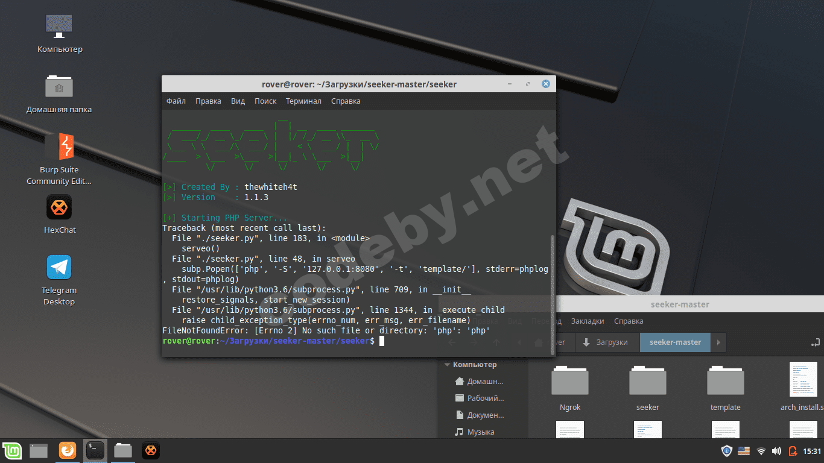Open the Файл menu in the terminal
The height and width of the screenshot is (463, 824).
(x=176, y=101)
